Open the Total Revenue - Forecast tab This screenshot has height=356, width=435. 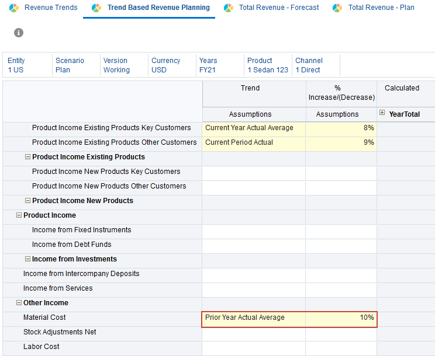[x=279, y=8]
